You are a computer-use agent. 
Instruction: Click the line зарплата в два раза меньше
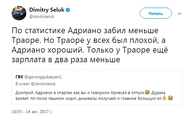[66, 60]
